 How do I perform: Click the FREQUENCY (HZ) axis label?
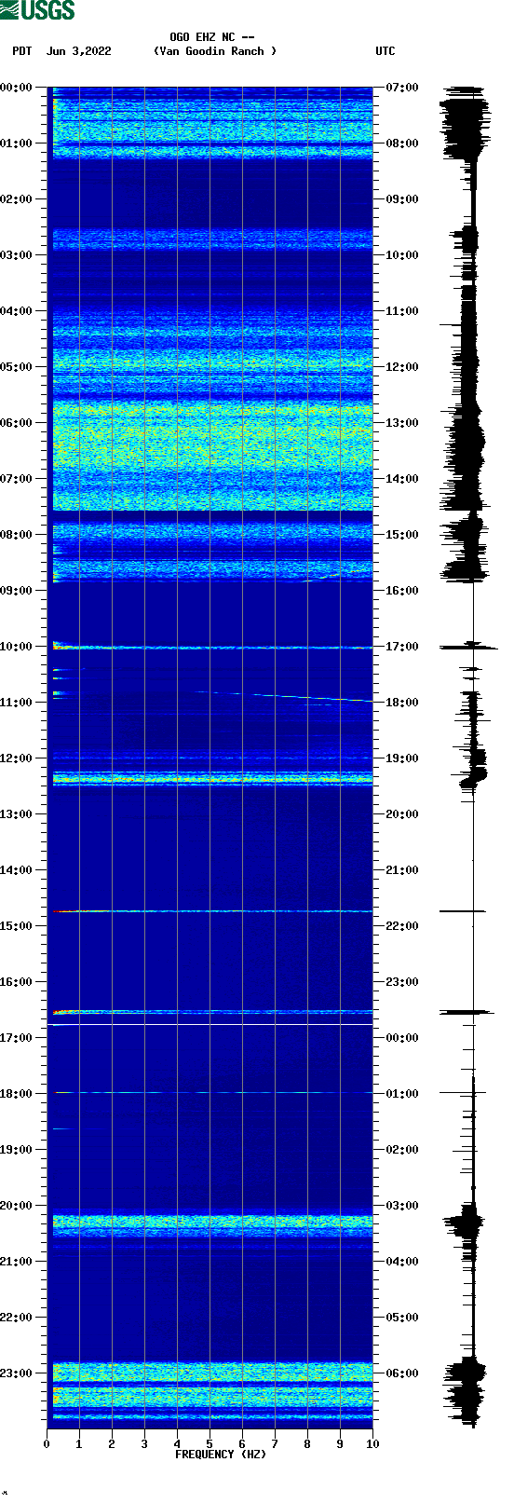tap(221, 1454)
